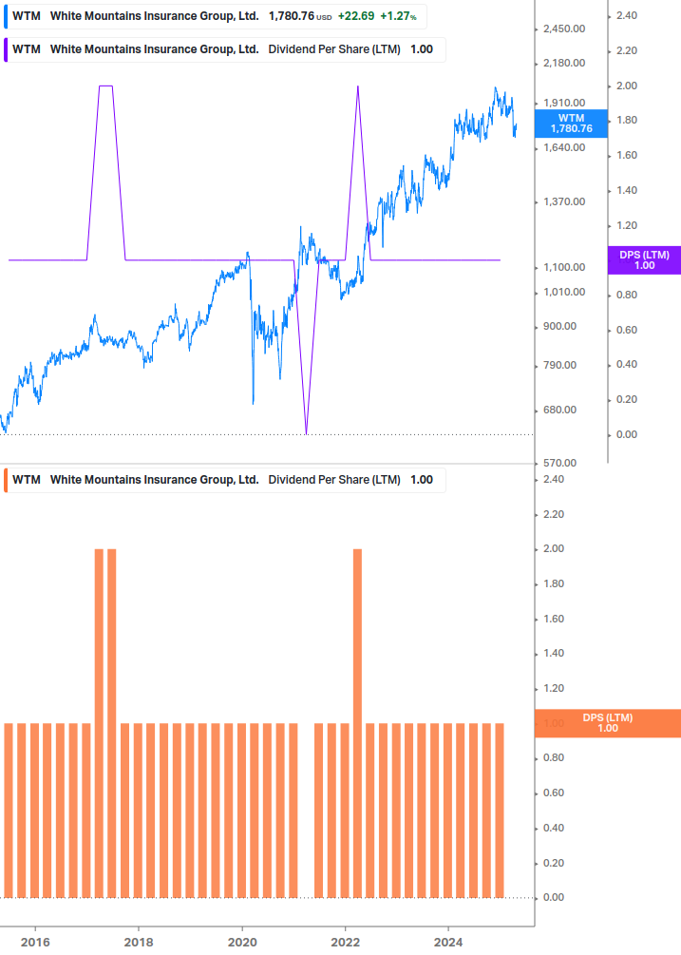The image size is (681, 955).
Task: Click the purple color bar of DPS legend
Action: pos(6,50)
